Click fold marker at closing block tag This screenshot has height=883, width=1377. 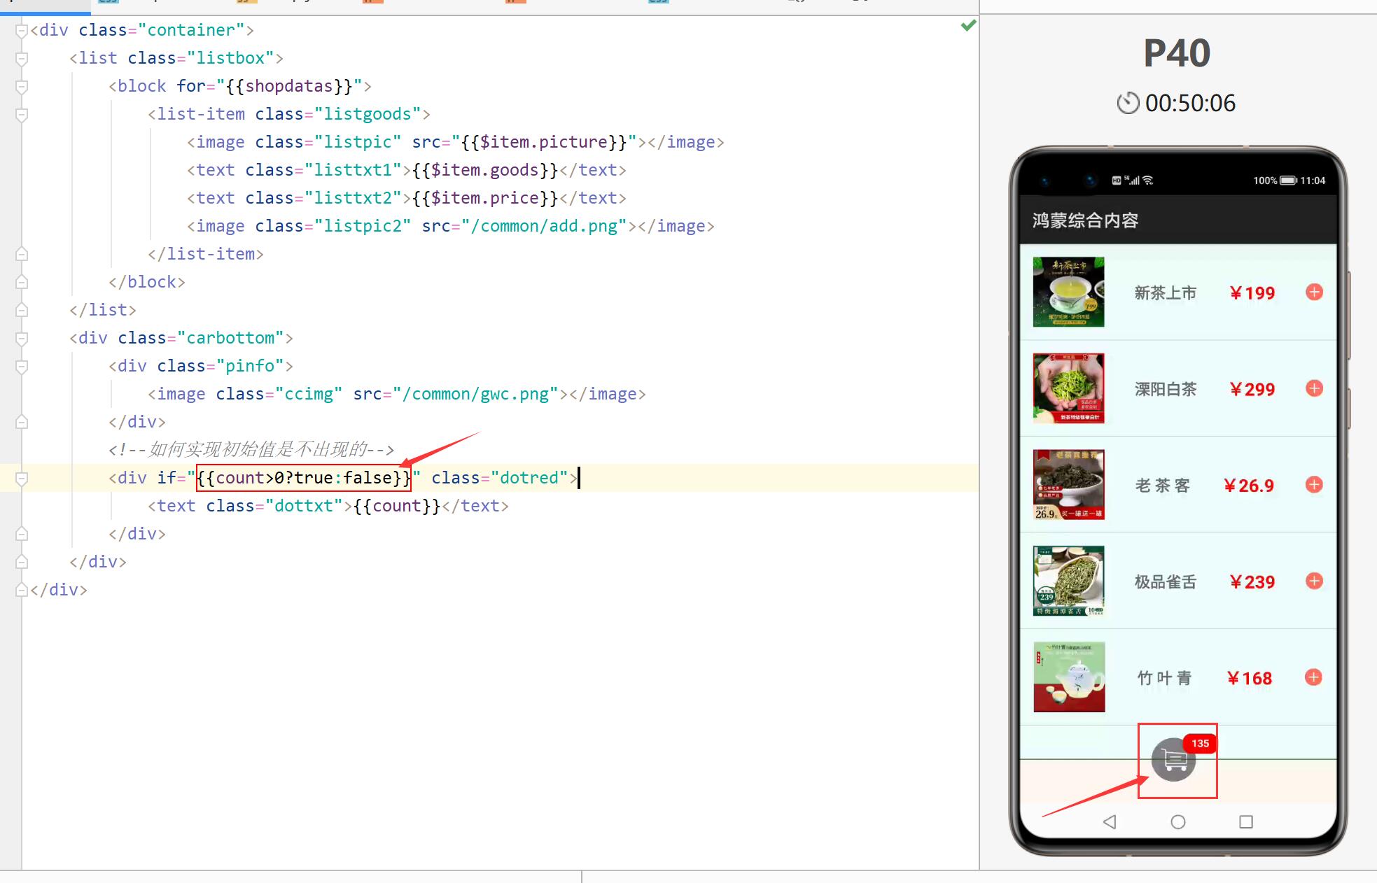point(22,282)
